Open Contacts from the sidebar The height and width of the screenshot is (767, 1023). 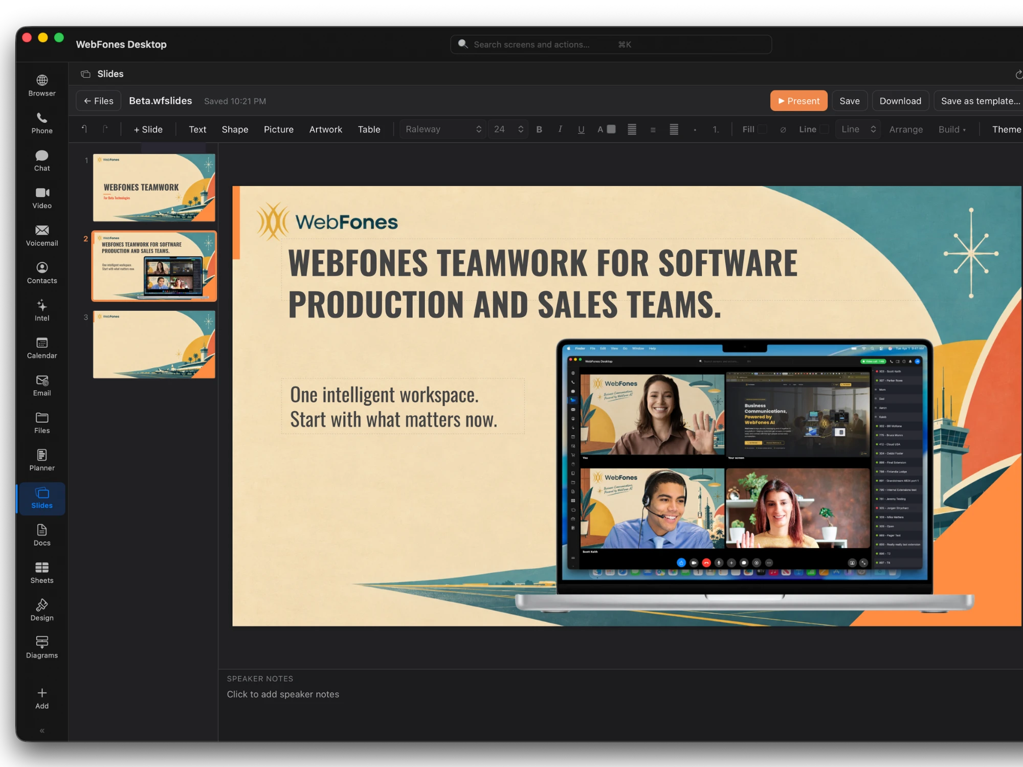pos(42,273)
